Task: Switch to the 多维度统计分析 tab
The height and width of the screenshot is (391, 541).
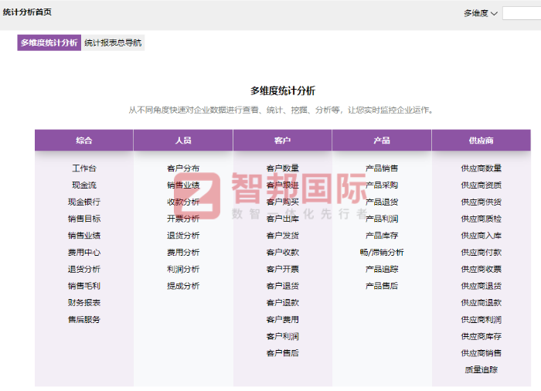Action: [49, 42]
